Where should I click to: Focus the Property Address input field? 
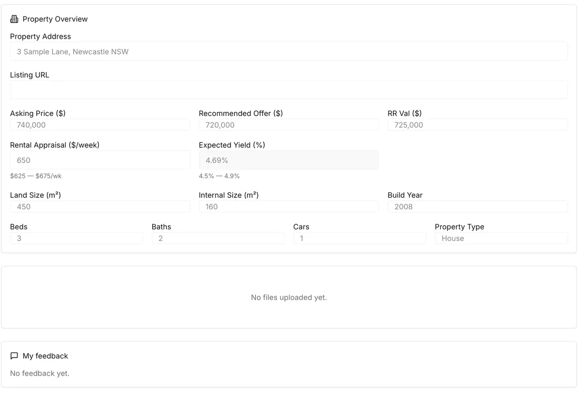click(288, 51)
